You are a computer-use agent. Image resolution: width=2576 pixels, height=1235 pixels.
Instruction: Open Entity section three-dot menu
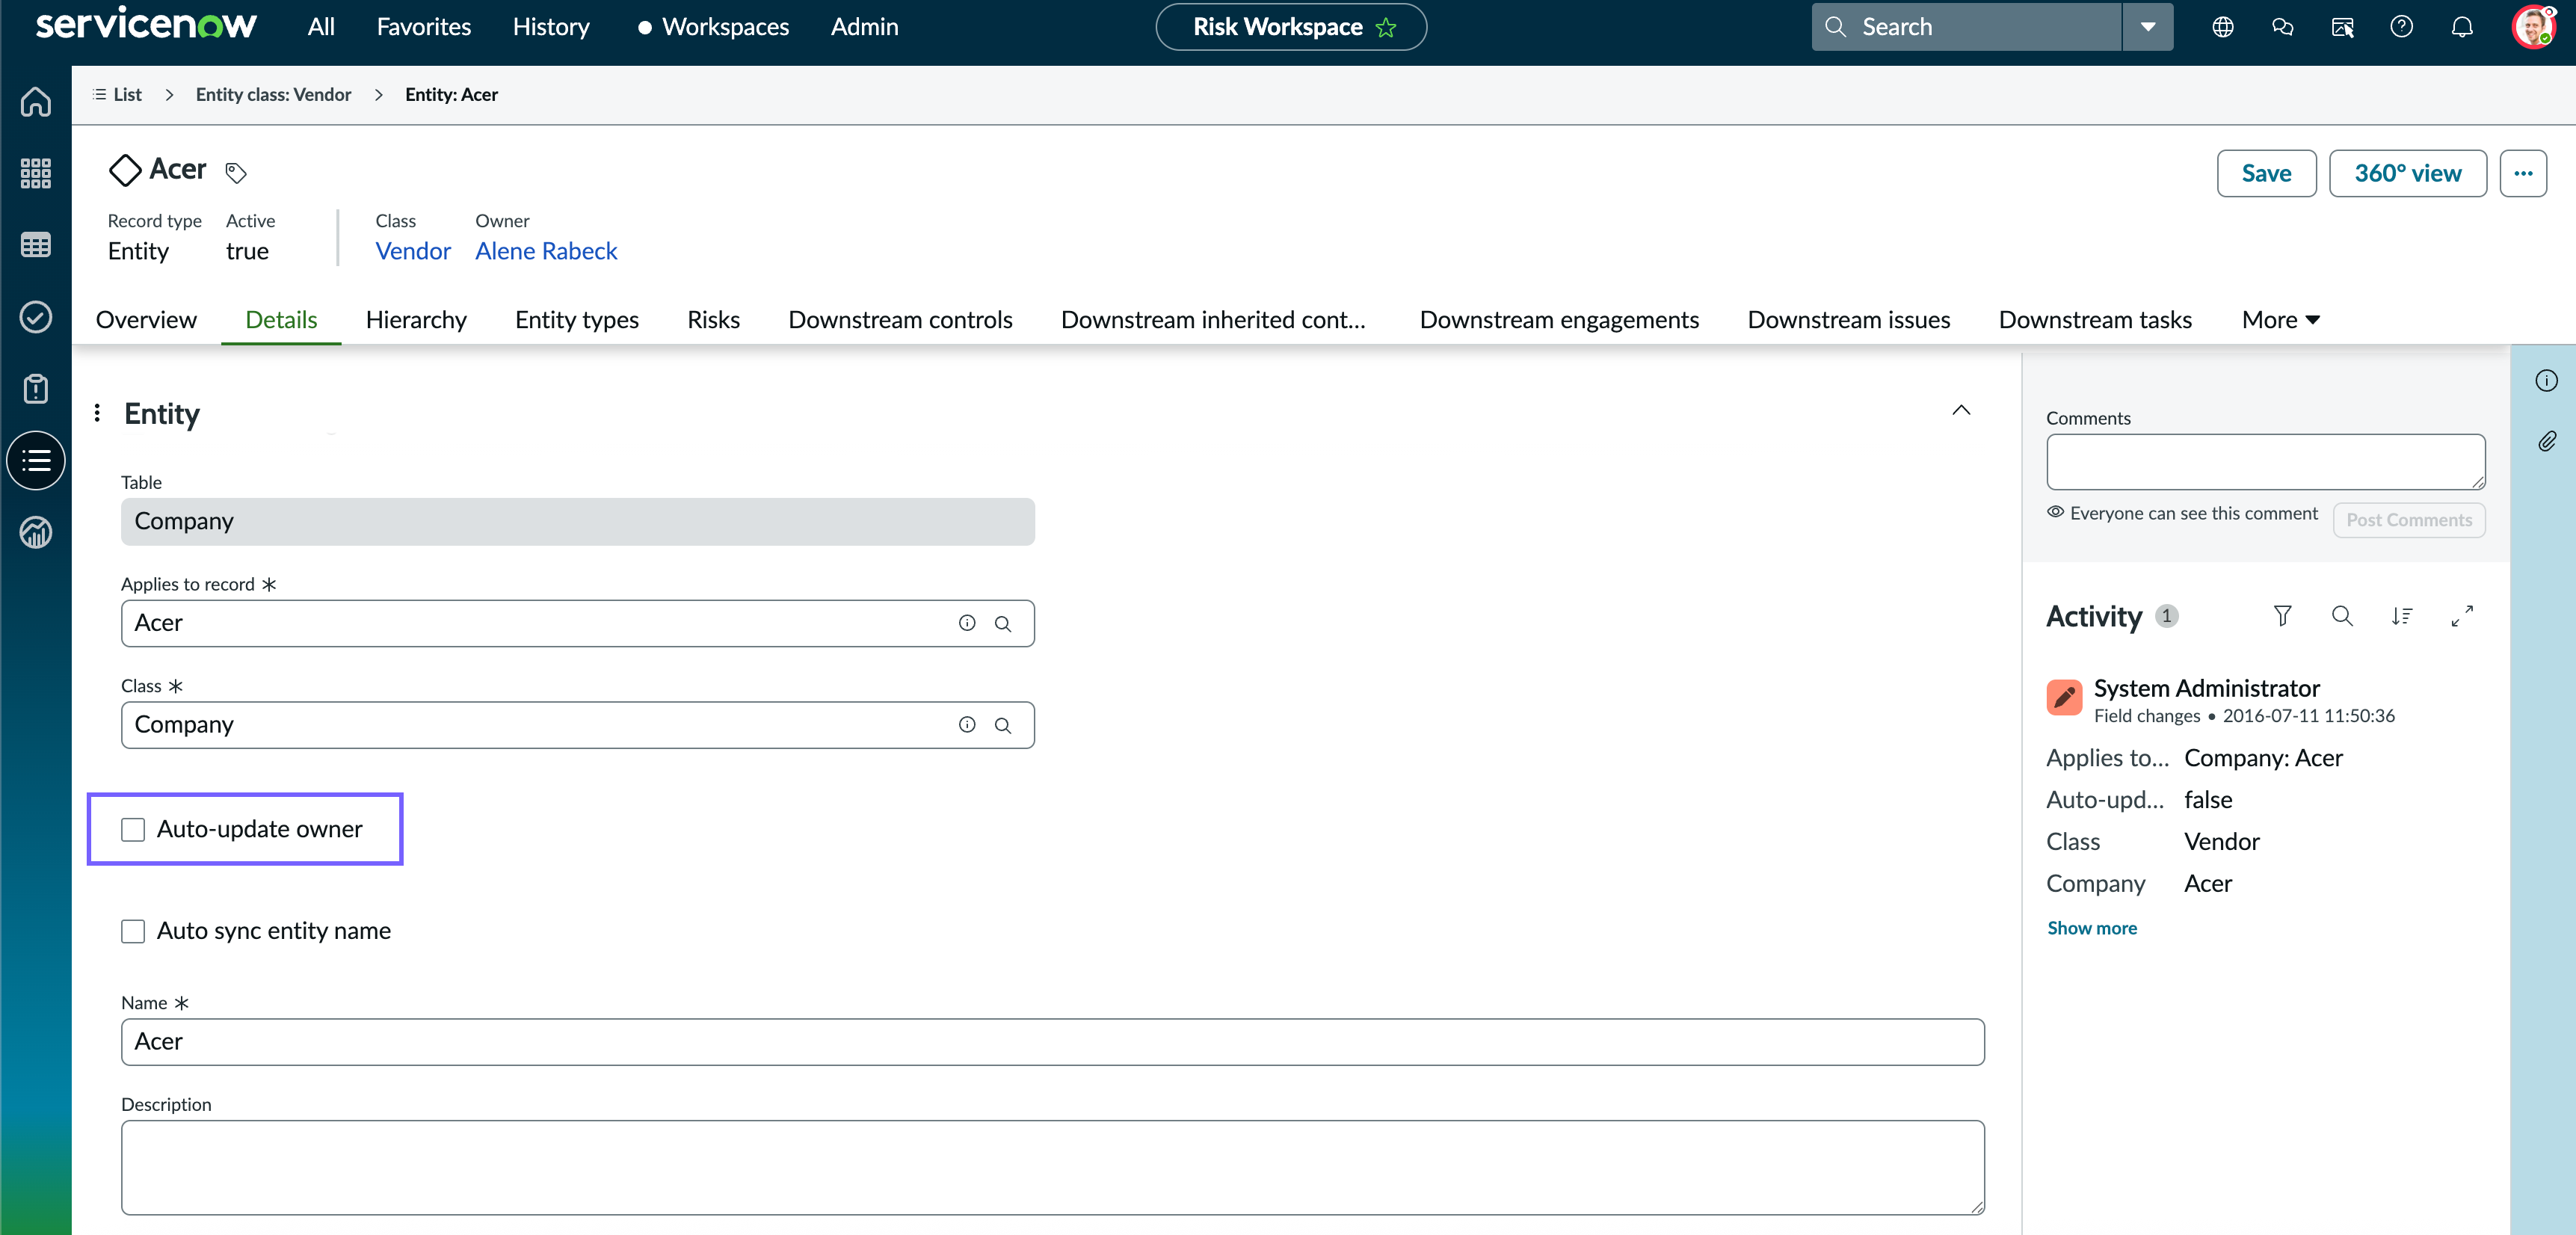(x=97, y=413)
